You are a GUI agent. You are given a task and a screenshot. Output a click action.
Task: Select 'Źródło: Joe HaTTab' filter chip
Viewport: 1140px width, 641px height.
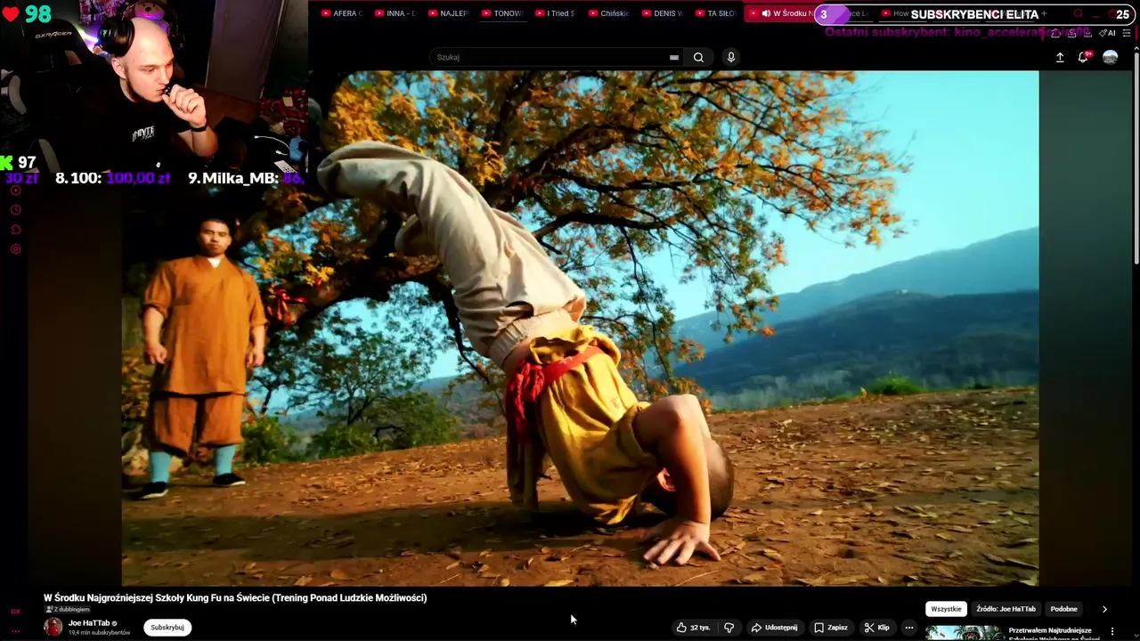(1006, 609)
